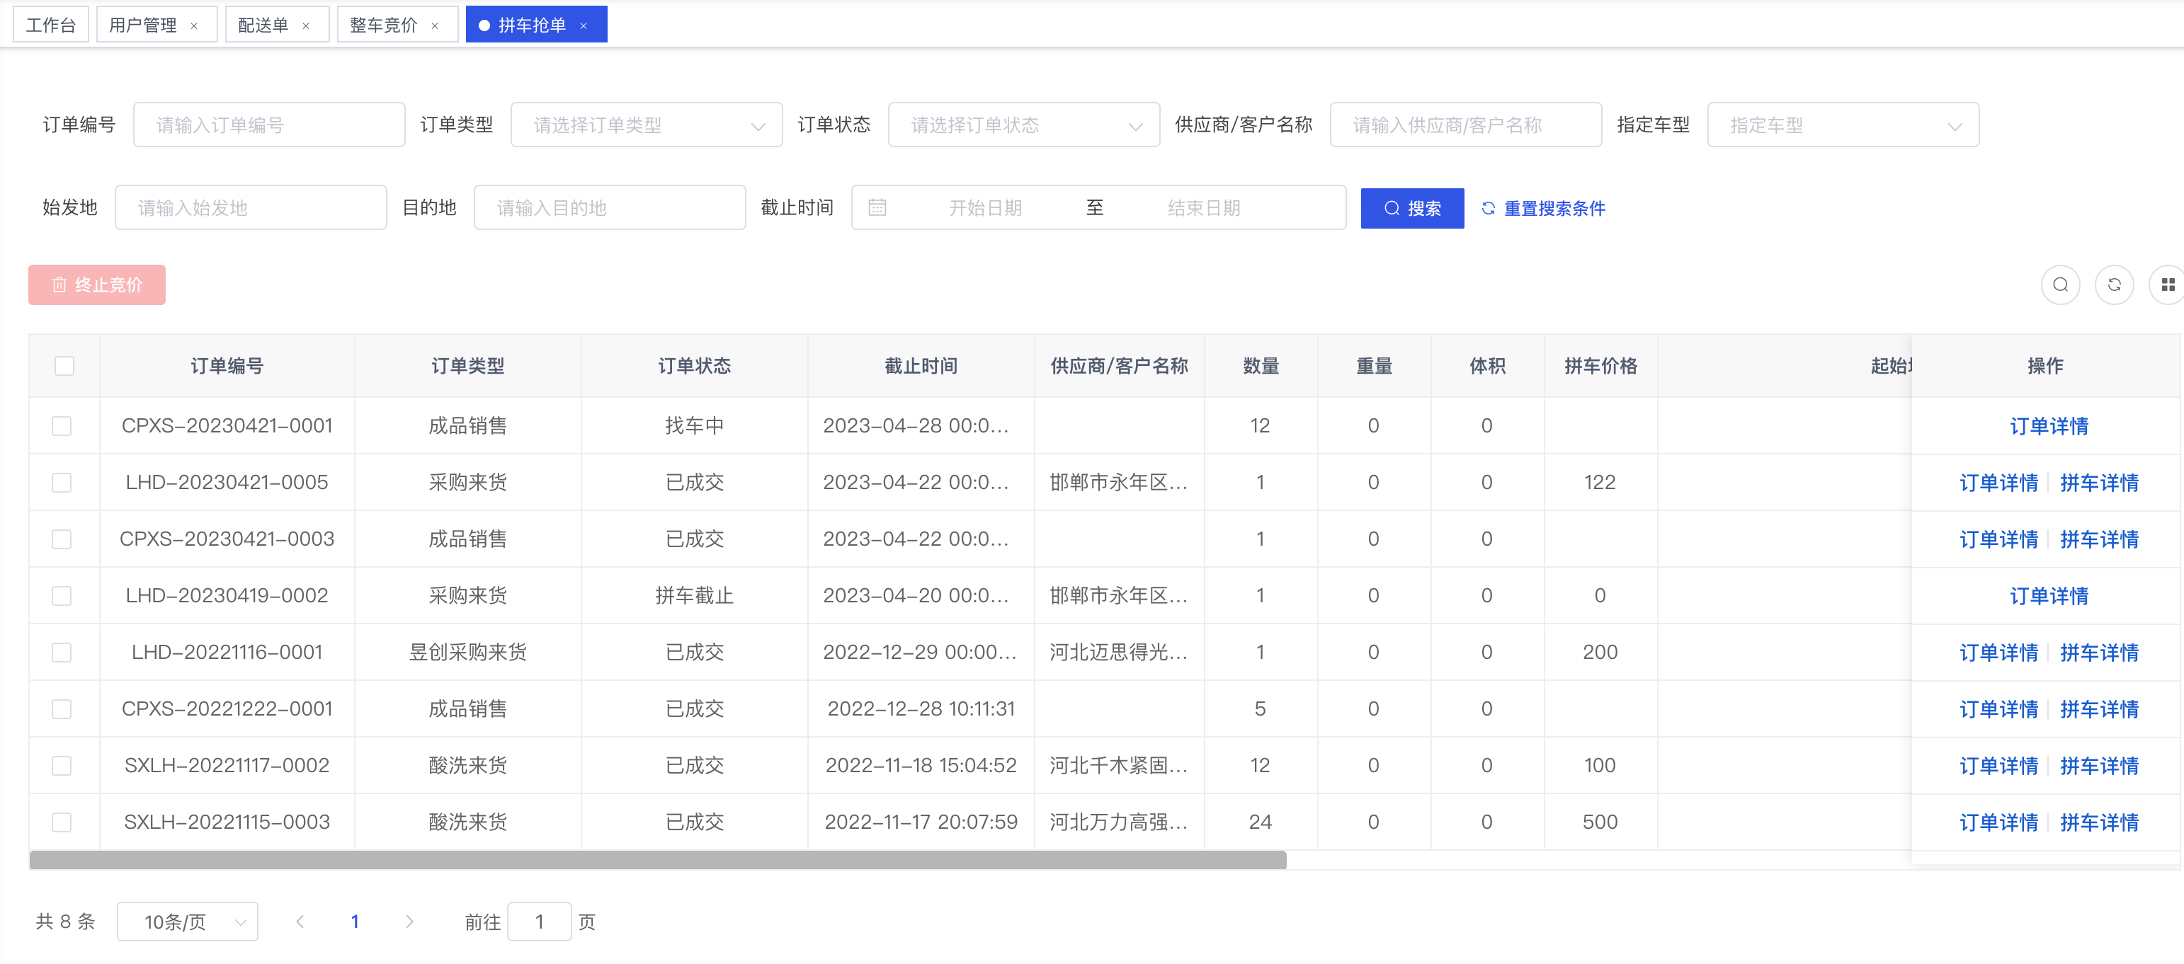Click order number SXLH-20221117-0002 cell

[x=227, y=766]
